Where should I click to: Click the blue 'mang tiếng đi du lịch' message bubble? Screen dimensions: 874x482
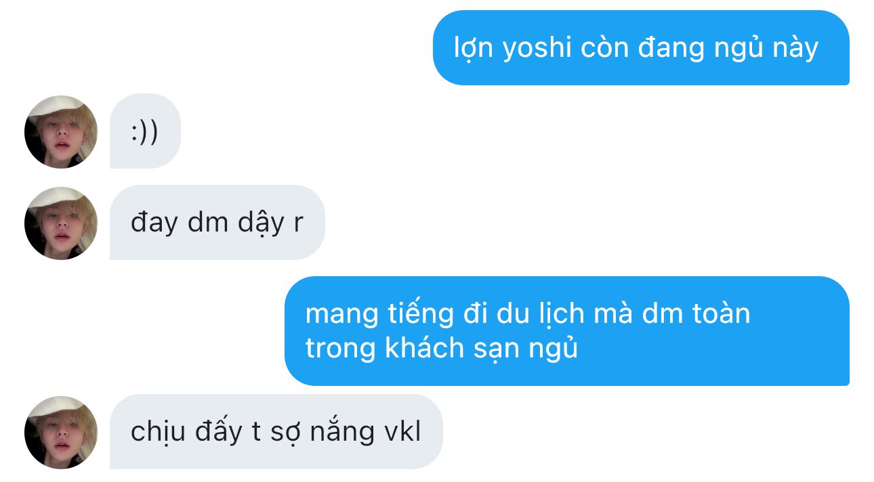pos(567,331)
